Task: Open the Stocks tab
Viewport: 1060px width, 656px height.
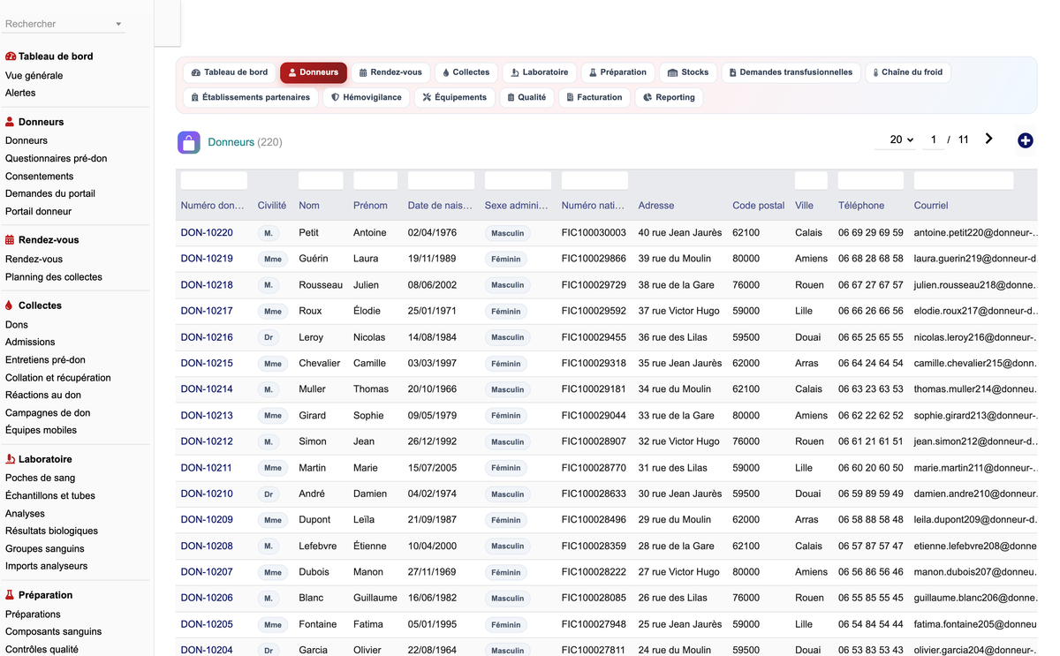Action: (688, 72)
